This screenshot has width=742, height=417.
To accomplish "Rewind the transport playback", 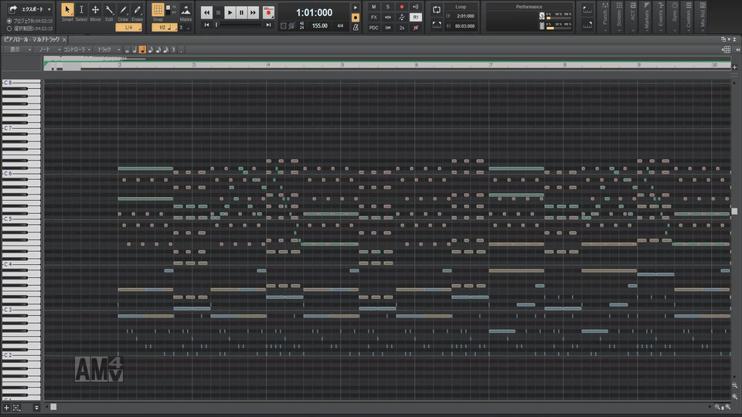I will 206,12.
